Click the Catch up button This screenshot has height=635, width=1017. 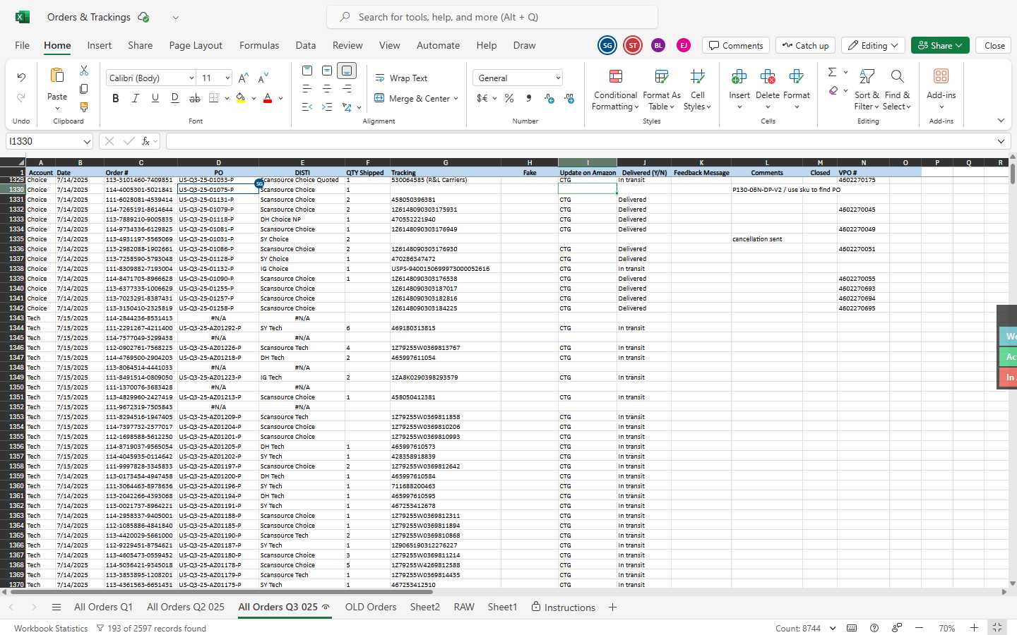805,45
